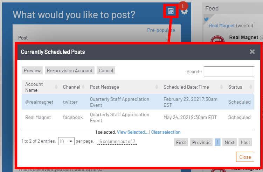Click Re-provision Account button

(x=70, y=70)
